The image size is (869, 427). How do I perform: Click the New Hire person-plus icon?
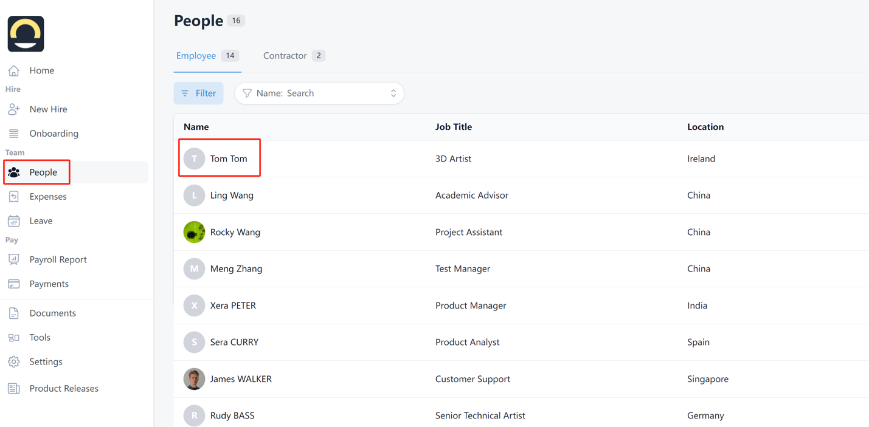[x=14, y=109]
